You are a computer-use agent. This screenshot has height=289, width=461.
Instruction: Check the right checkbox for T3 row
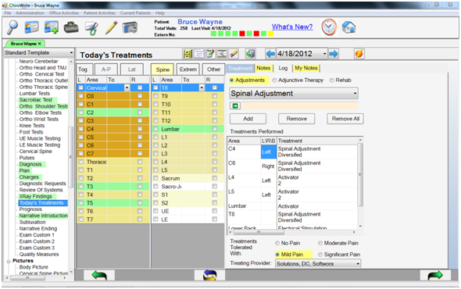(x=140, y=187)
